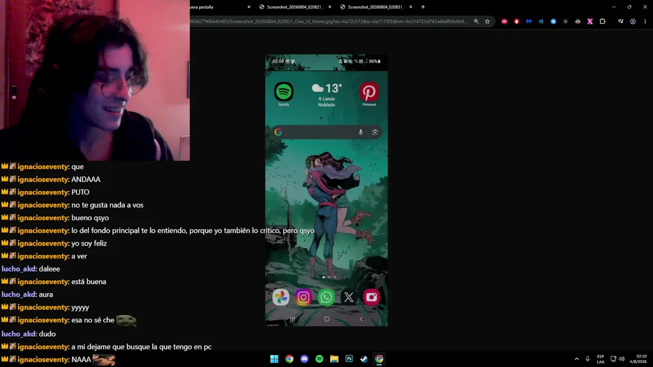Tap the weather widget showing 13°
Image resolution: width=653 pixels, height=367 pixels.
click(326, 95)
